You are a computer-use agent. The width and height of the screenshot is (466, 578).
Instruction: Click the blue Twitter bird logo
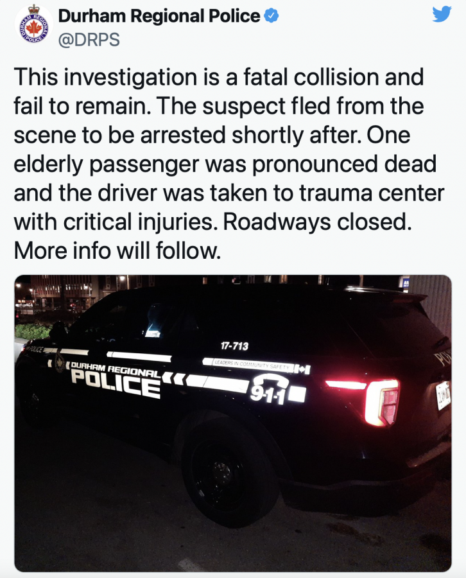click(x=442, y=15)
